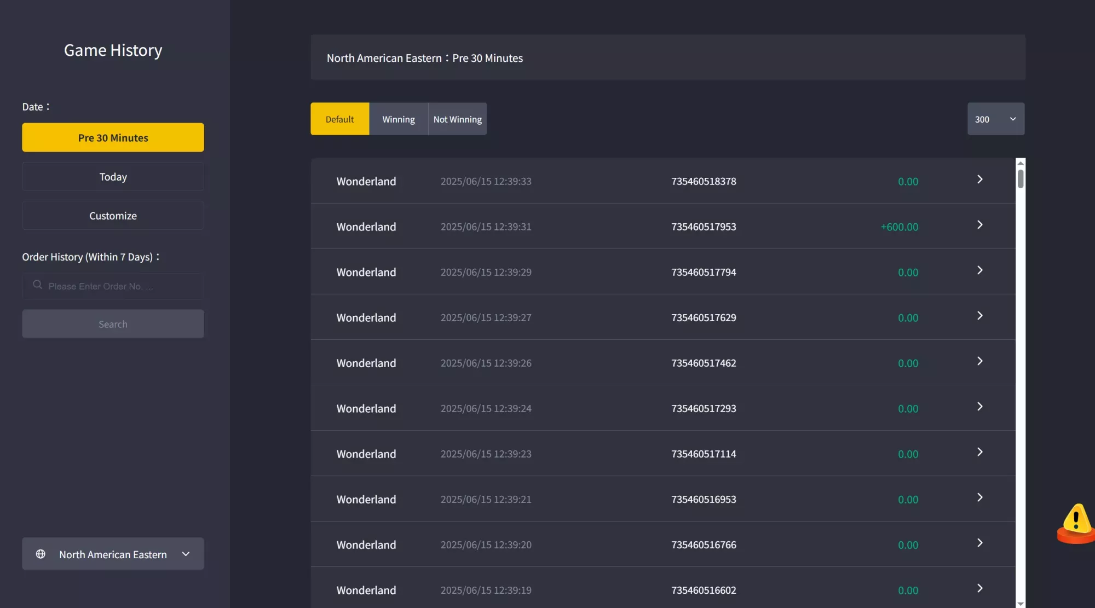Screen dimensions: 1095x608
Task: Click Wonderland in the 12:39:26 row
Action: [x=366, y=363]
